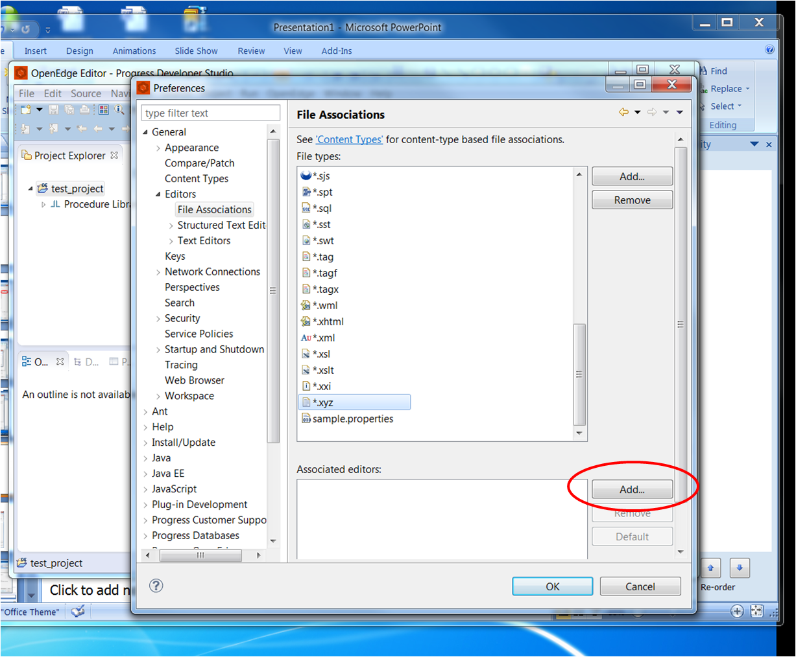Collapse the Editors preferences node
Image resolution: width=796 pixels, height=657 pixels.
point(158,194)
